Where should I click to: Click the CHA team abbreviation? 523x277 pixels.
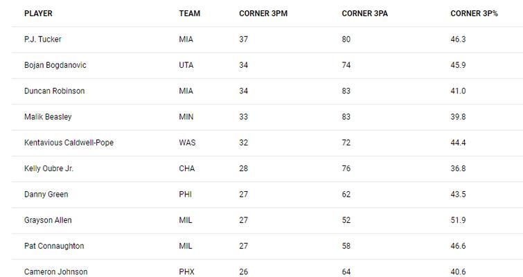(187, 168)
